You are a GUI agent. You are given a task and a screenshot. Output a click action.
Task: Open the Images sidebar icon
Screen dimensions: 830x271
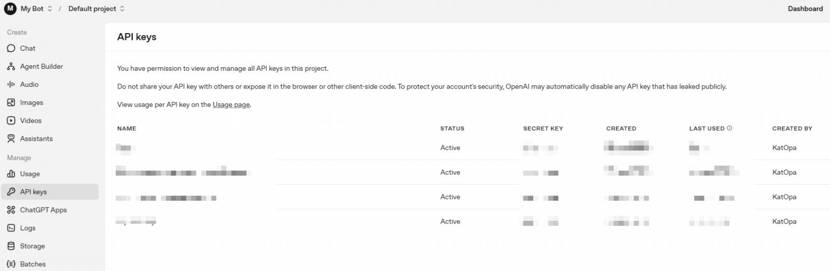11,102
